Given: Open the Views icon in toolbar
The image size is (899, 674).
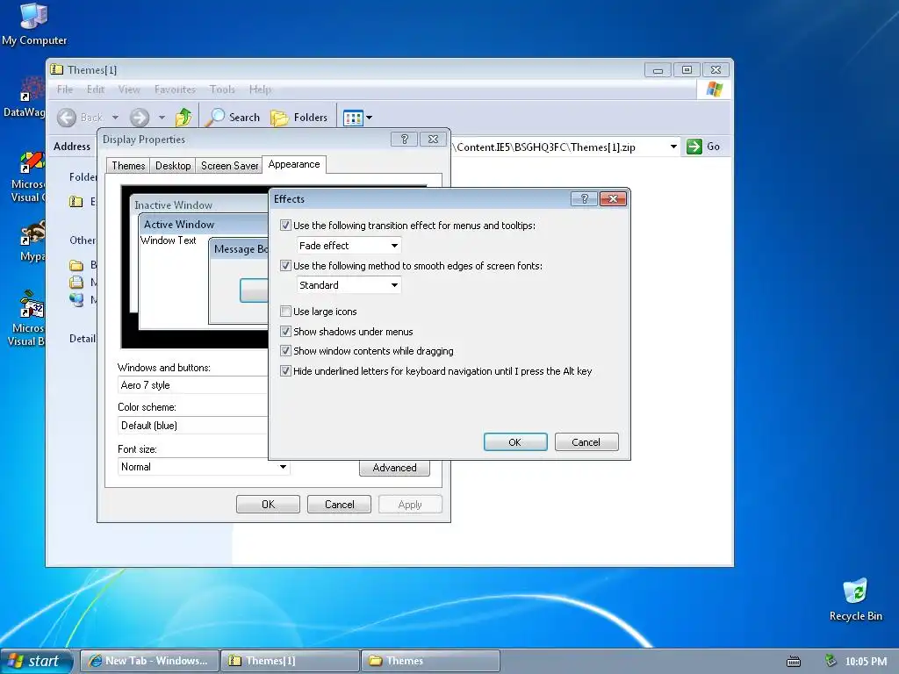Looking at the screenshot, I should [x=353, y=118].
